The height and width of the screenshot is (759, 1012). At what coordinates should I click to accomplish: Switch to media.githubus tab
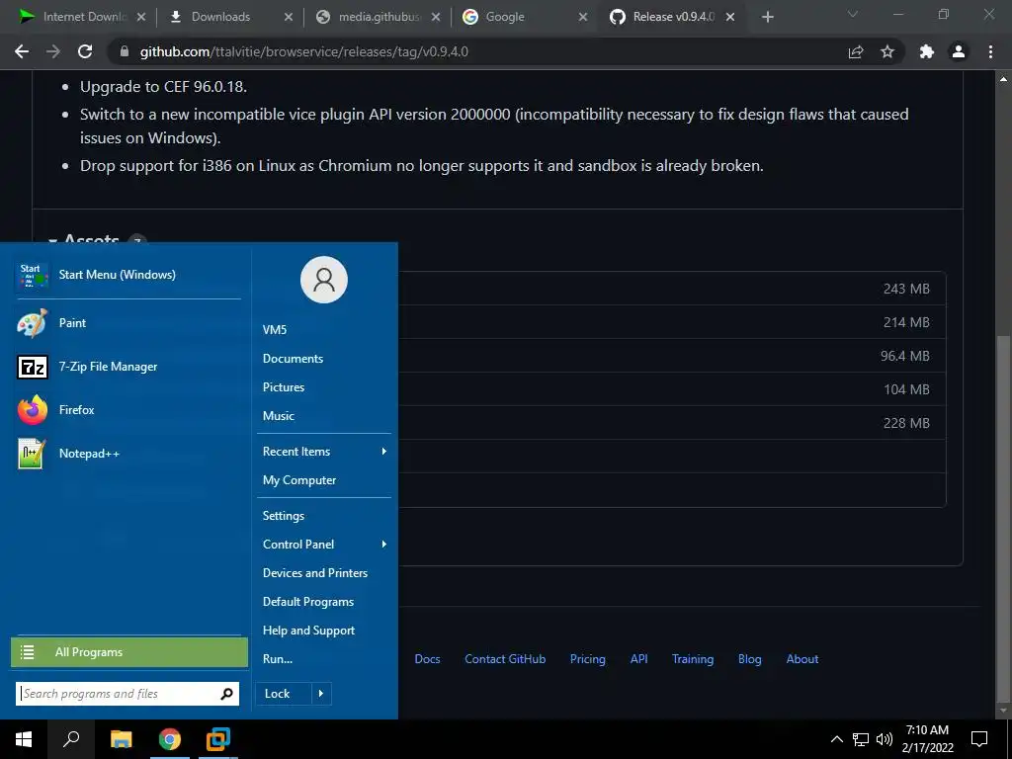(378, 17)
